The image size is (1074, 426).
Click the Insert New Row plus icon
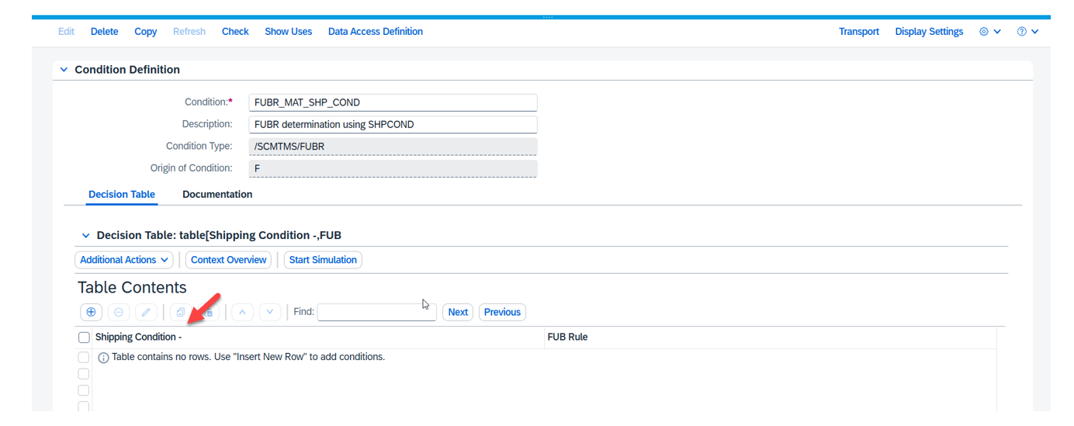[91, 312]
